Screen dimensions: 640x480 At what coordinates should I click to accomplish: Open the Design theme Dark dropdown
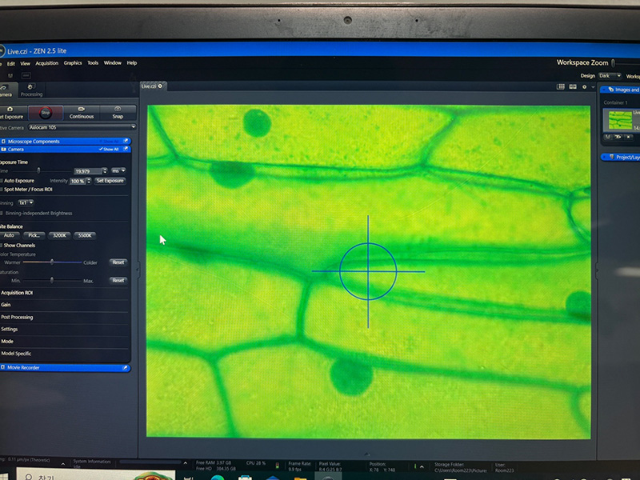coord(612,76)
